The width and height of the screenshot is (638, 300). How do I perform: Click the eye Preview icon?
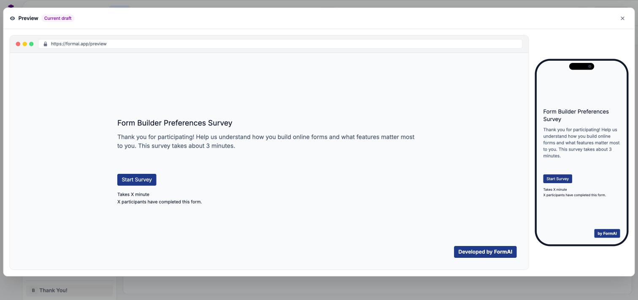pyautogui.click(x=12, y=18)
